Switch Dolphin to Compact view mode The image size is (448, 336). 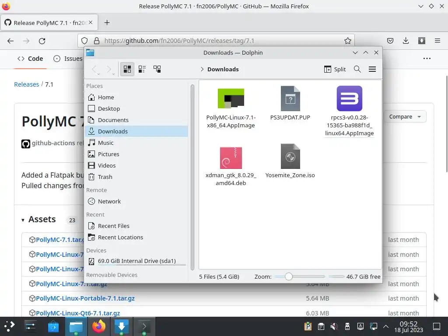pyautogui.click(x=142, y=69)
